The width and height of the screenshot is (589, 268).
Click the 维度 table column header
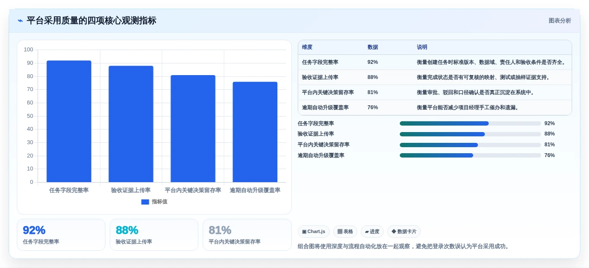pos(307,47)
